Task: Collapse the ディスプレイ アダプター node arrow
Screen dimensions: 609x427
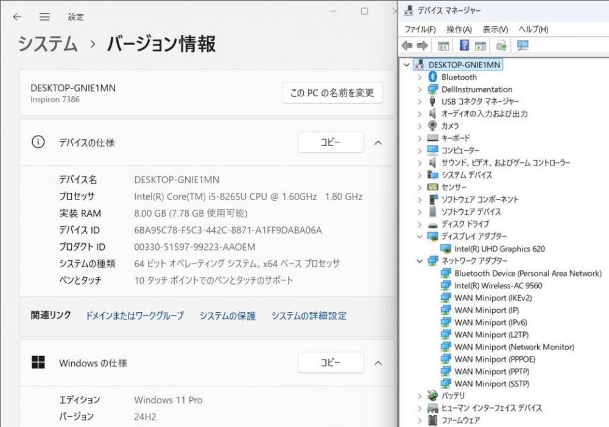Action: pyautogui.click(x=420, y=236)
